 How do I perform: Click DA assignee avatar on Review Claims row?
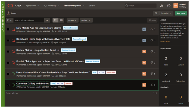pyautogui.click(x=144, y=52)
